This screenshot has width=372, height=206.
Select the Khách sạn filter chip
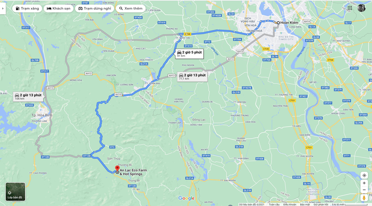[x=59, y=9]
